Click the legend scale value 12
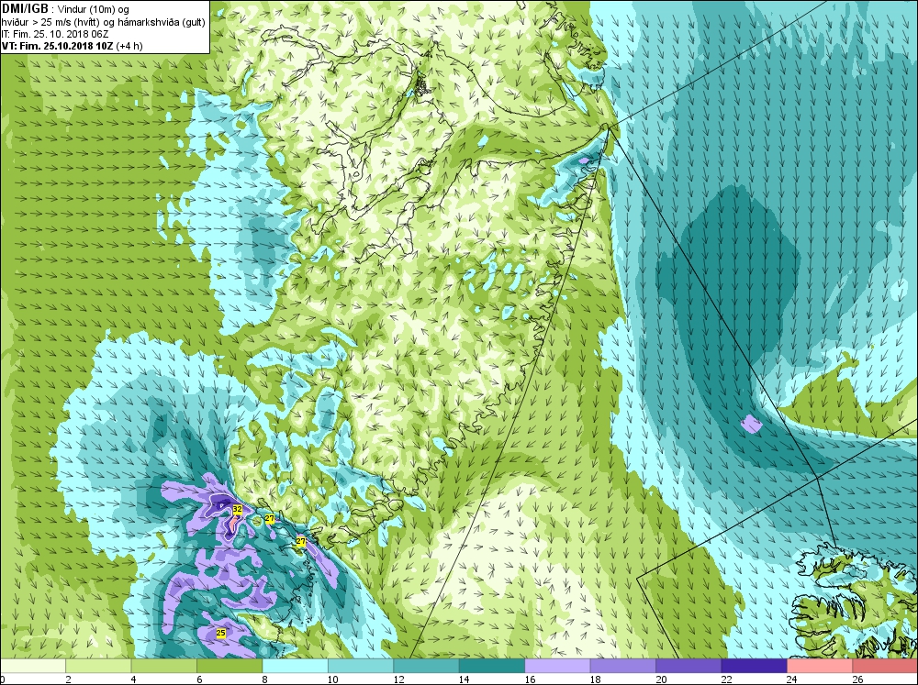This screenshot has width=918, height=685. coord(398,679)
